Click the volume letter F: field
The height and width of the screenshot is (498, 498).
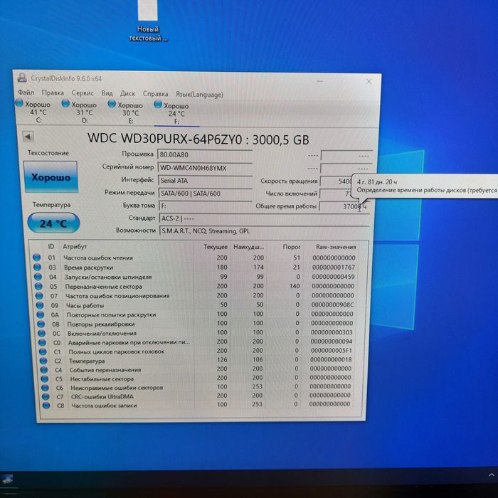click(x=206, y=206)
